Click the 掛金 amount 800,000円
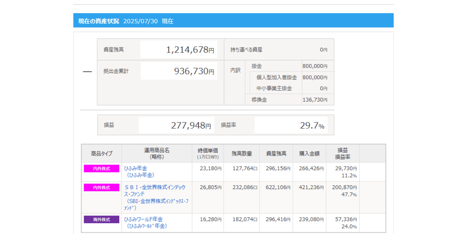 (315, 66)
